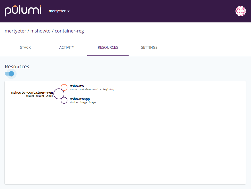Go to mertyeter breadcrumb link
Viewport: 251px width, 189px height.
coord(15,31)
